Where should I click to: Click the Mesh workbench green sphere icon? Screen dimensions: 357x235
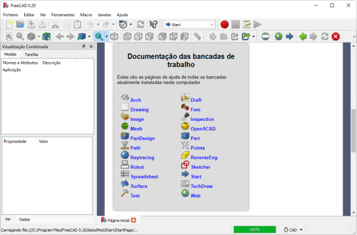[125, 126]
